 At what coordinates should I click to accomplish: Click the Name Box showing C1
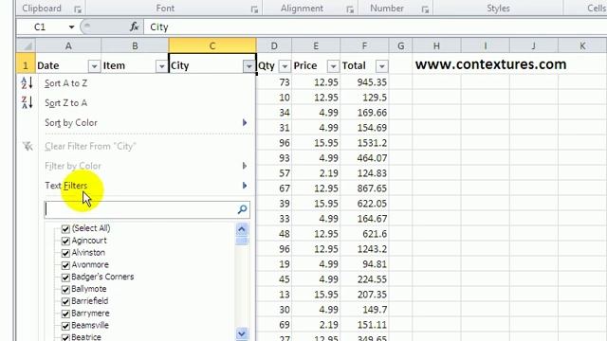click(40, 27)
